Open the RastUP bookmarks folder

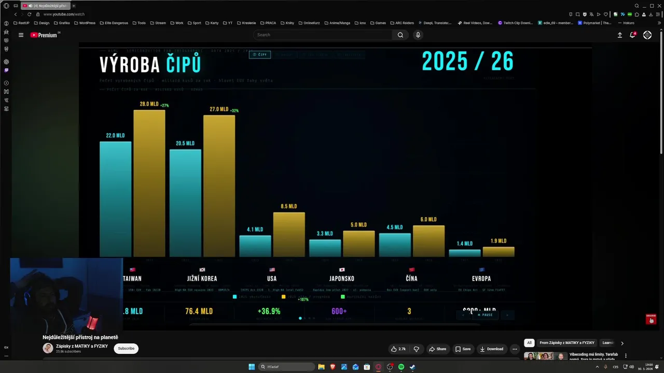pos(21,23)
